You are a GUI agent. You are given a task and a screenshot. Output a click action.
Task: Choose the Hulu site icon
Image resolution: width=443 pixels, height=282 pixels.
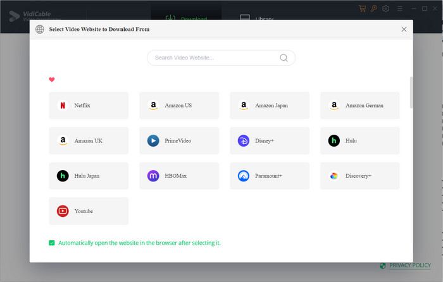334,140
